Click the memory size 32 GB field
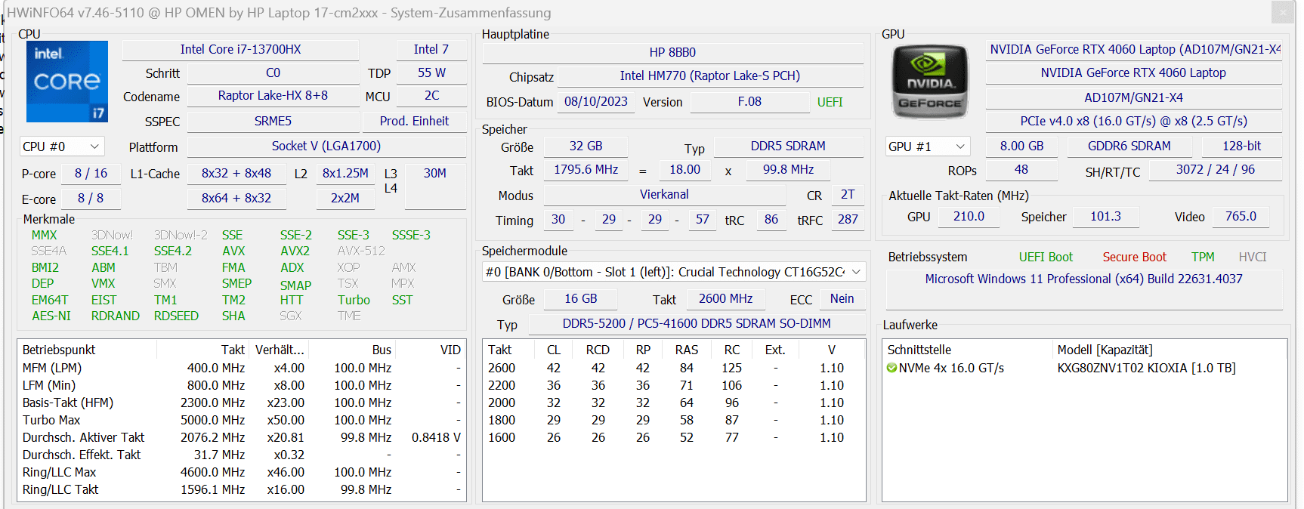 tap(586, 146)
